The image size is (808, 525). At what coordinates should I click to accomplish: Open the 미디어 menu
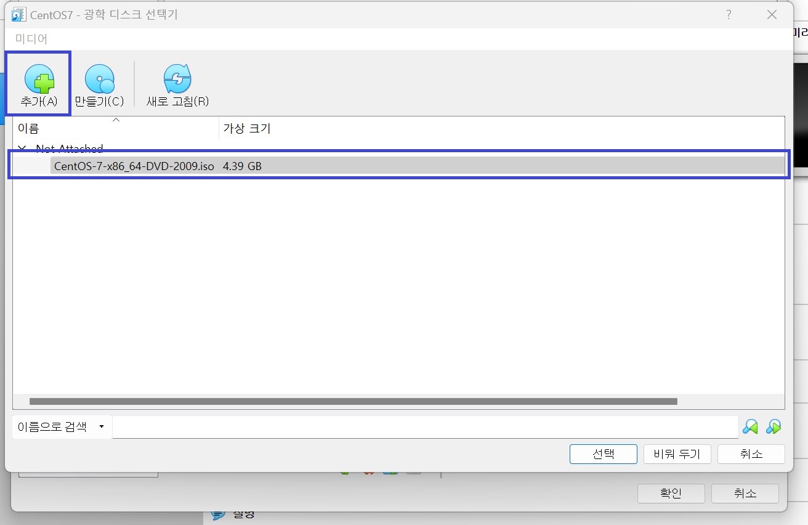pos(31,39)
